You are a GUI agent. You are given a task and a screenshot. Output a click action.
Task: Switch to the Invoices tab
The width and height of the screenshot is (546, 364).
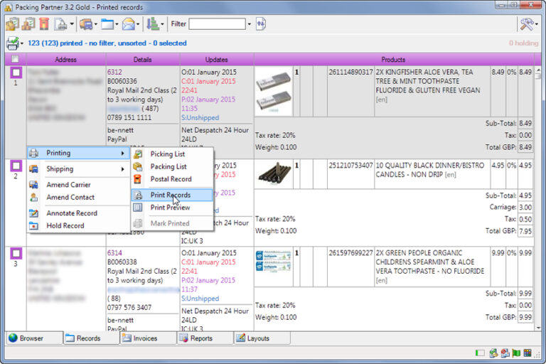click(x=145, y=338)
